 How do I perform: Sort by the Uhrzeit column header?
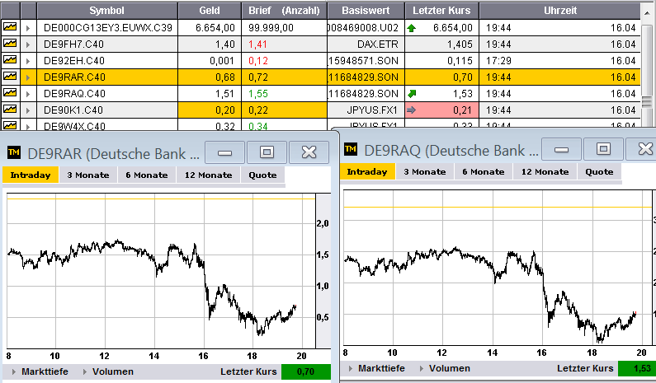pos(559,11)
